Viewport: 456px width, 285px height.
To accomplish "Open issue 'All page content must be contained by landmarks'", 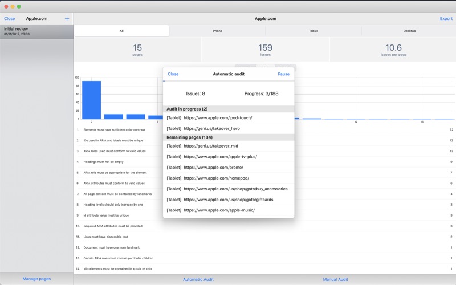I will click(x=264, y=194).
